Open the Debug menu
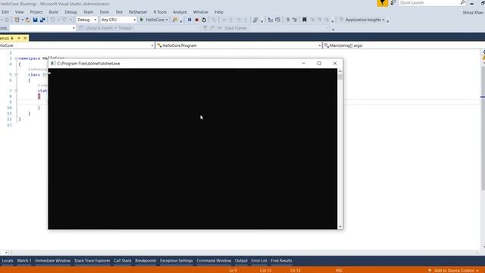This screenshot has width=485, height=273. pyautogui.click(x=70, y=12)
